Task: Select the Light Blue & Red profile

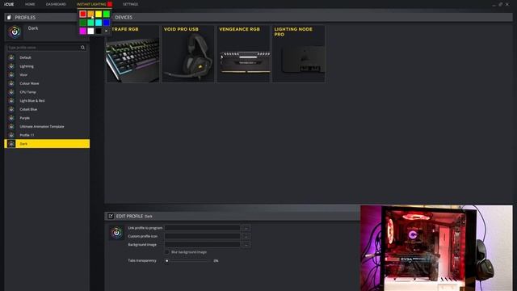Action: click(x=47, y=100)
